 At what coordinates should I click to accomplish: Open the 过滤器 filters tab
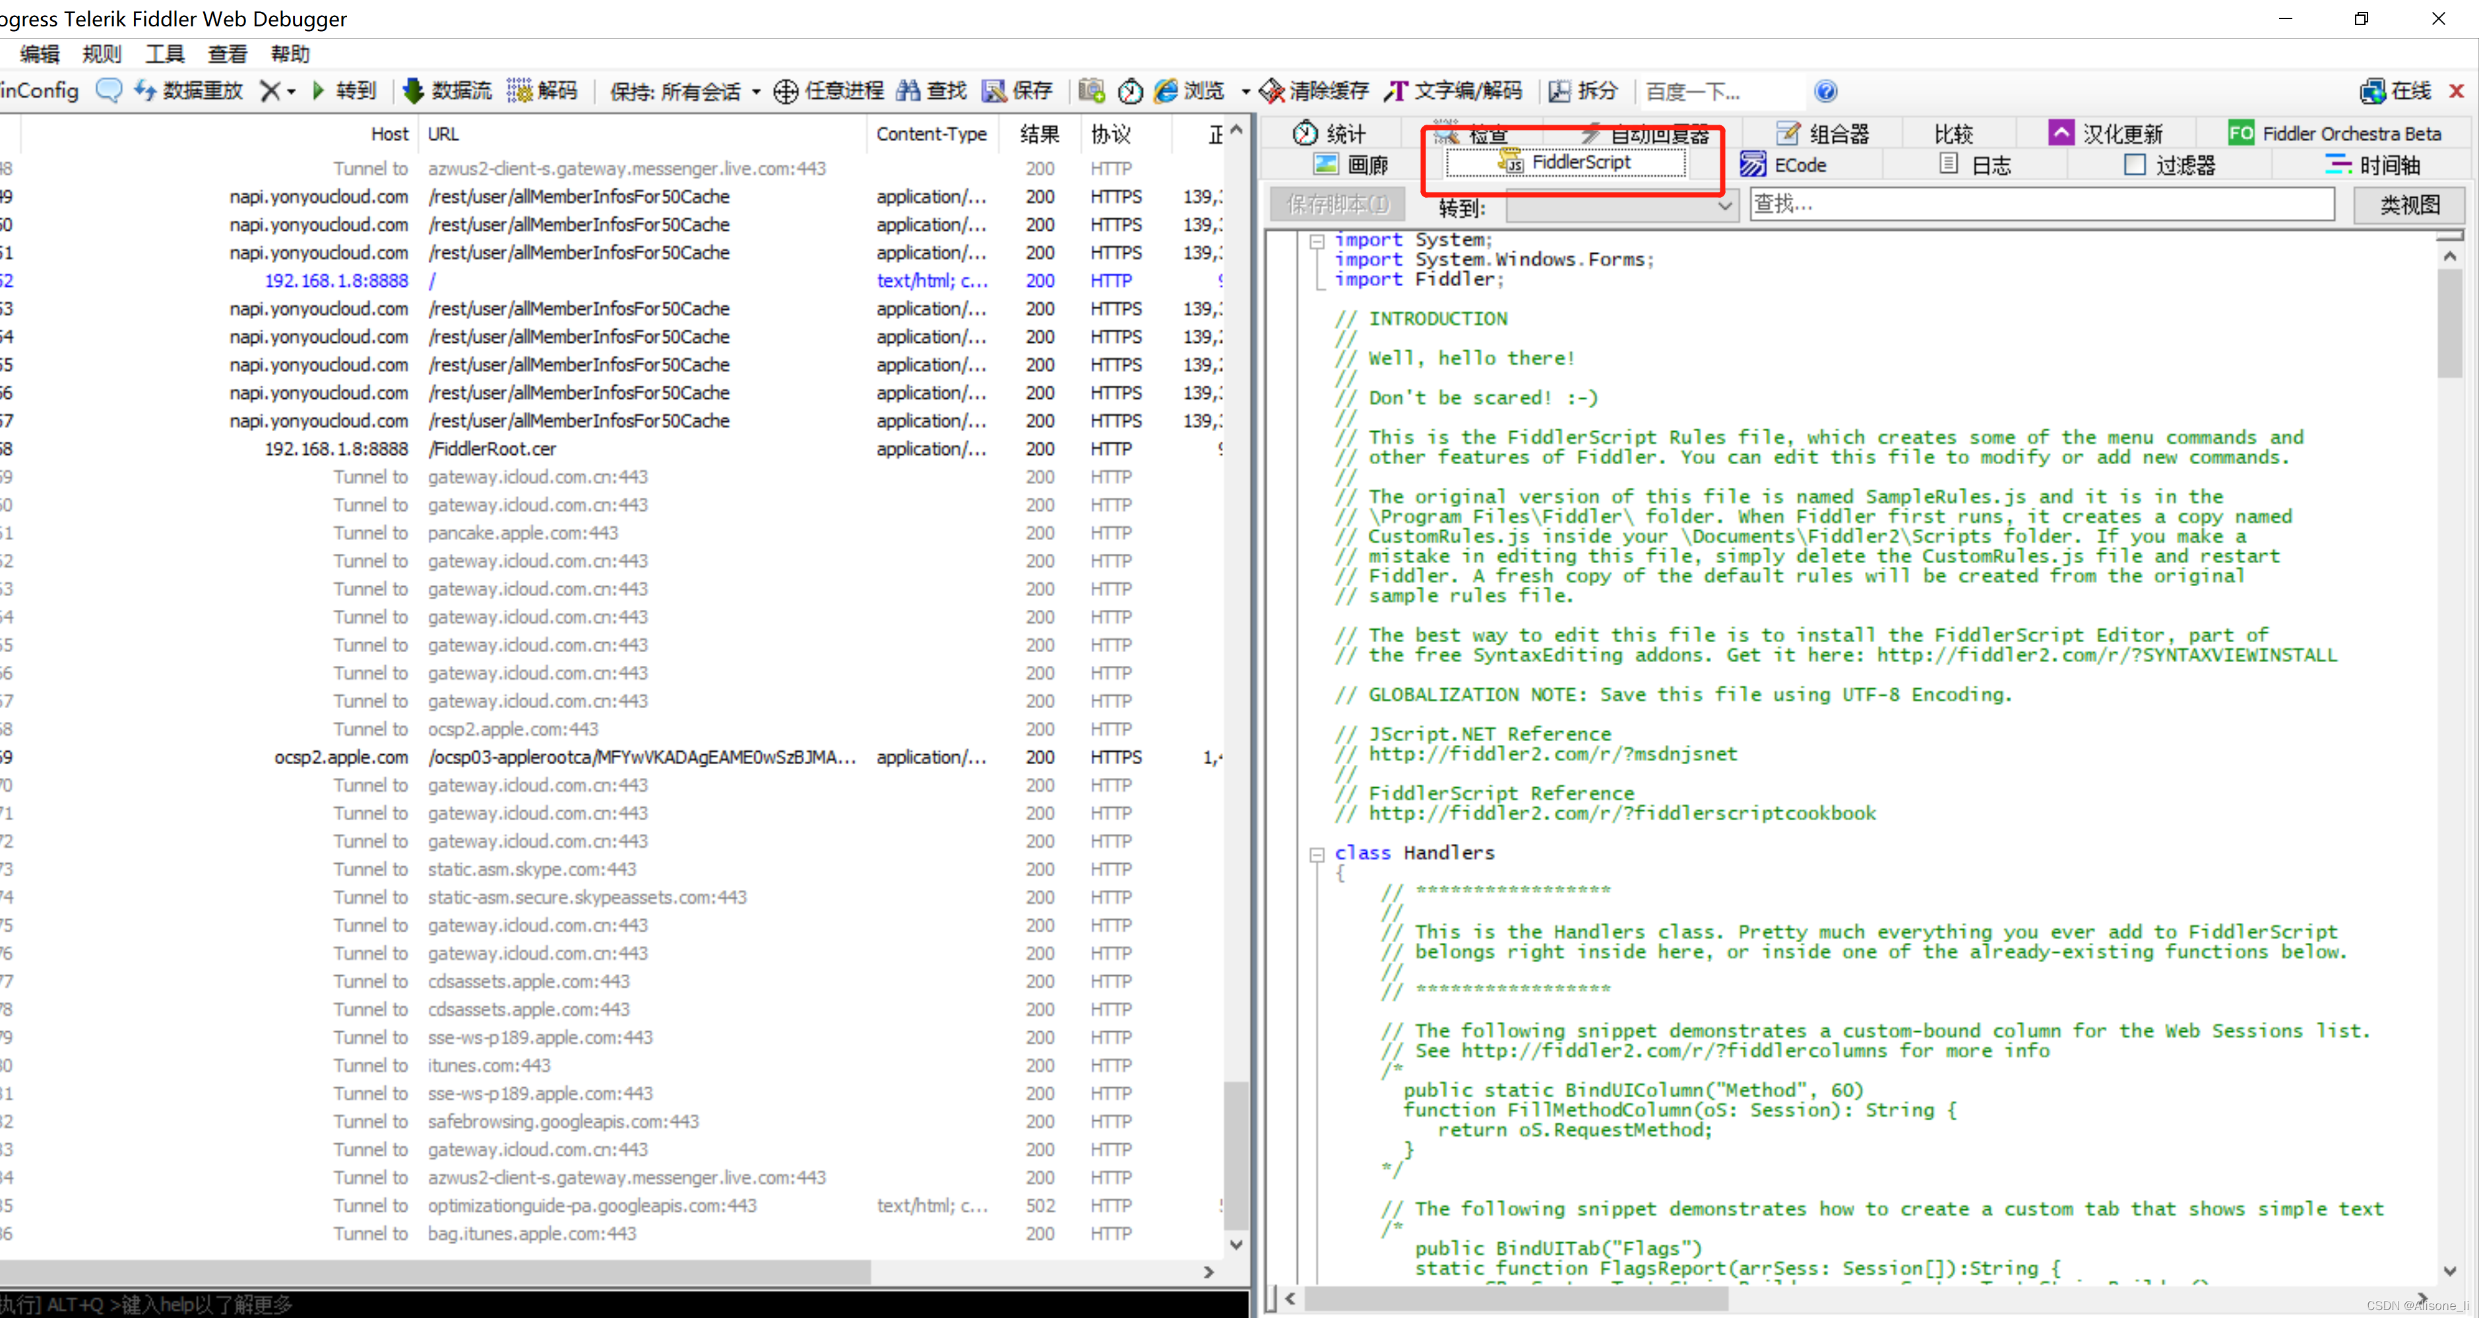(2169, 165)
